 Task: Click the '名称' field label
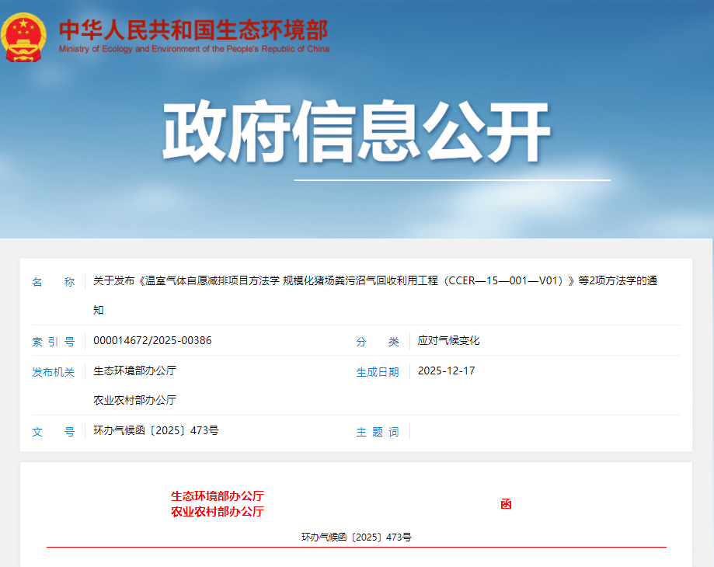53,281
